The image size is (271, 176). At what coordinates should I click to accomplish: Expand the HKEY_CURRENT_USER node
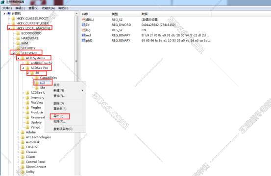pyautogui.click(x=9, y=23)
